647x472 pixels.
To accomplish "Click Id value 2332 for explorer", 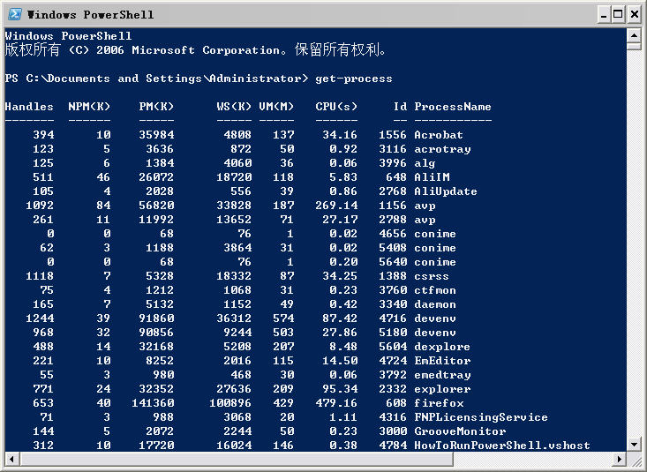I will coord(393,389).
